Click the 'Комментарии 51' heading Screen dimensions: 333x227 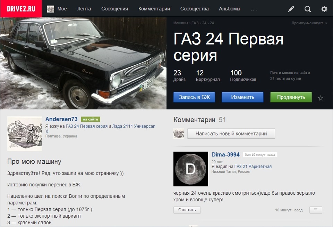pos(200,120)
